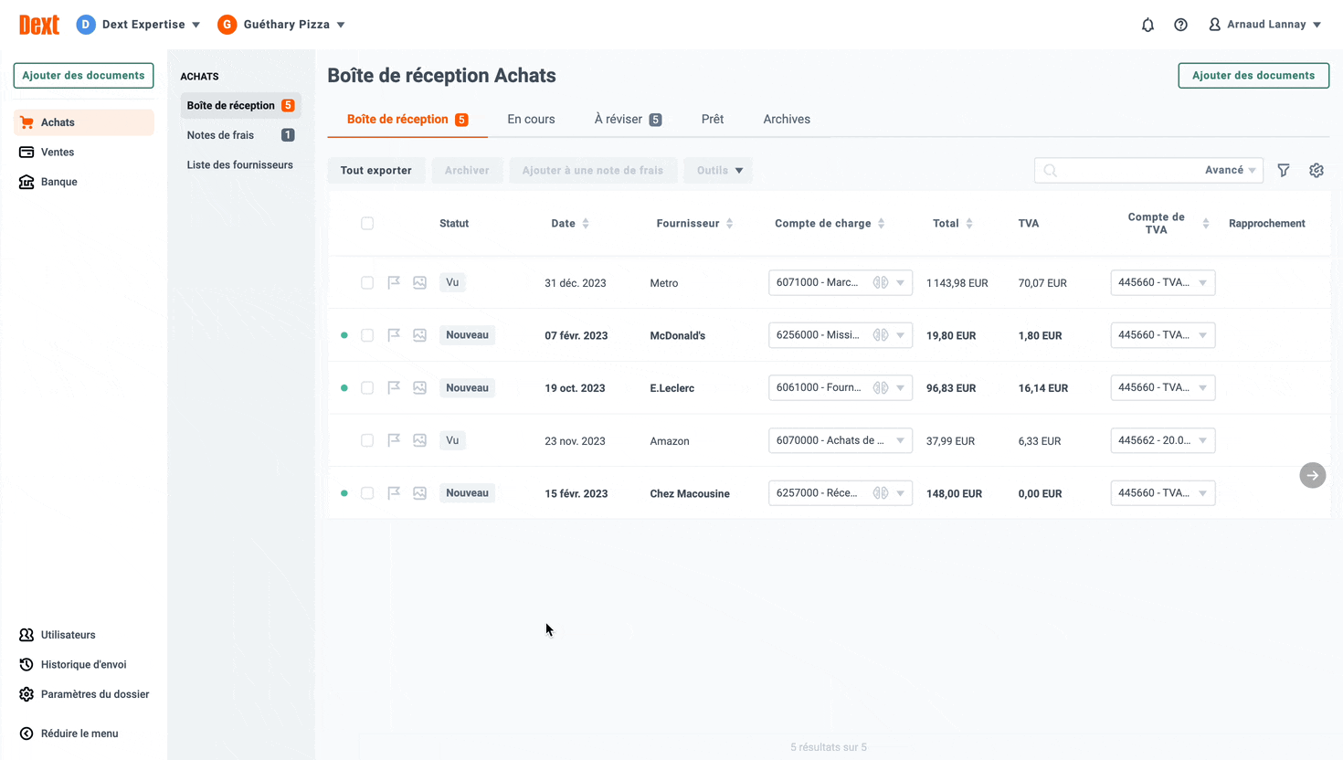Flag the McDonald's row
The width and height of the screenshot is (1343, 760).
point(394,335)
